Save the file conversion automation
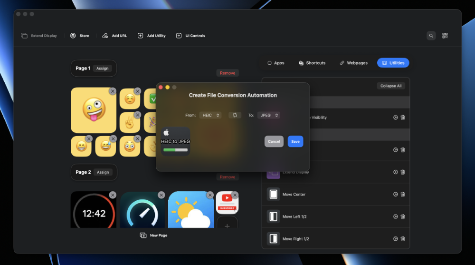Viewport: 475px width, 265px height. point(295,141)
